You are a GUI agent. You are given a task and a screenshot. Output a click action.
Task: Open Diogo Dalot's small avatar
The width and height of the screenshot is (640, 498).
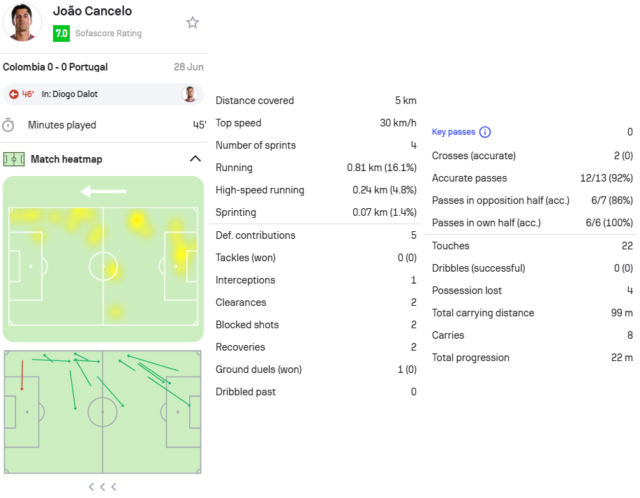point(190,94)
